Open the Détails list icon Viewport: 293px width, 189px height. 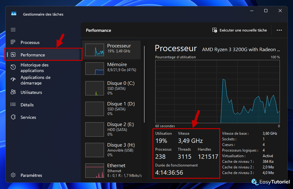click(x=13, y=105)
